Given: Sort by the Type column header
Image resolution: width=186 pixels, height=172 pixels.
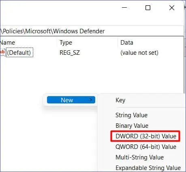Looking at the screenshot, I should [x=66, y=43].
